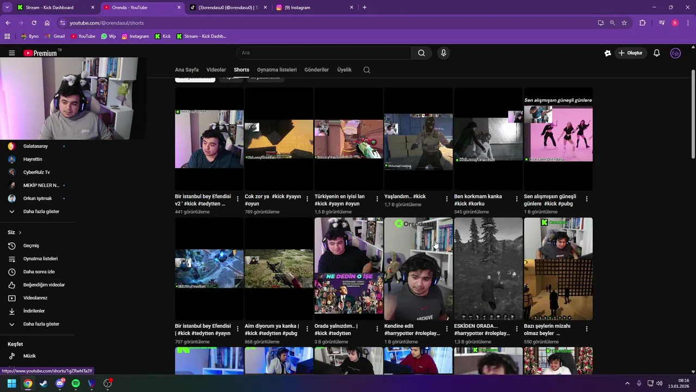Switch to Stream - Kick Dashboard browser tab

point(56,8)
